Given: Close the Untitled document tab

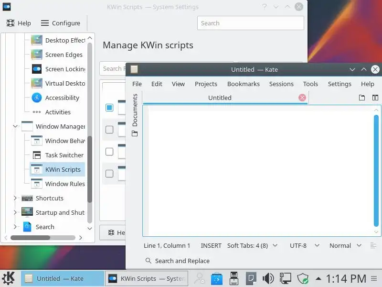Looking at the screenshot, I should point(302,98).
